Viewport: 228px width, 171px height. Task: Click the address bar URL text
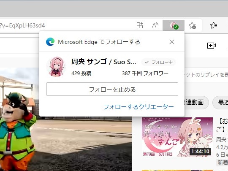coord(22,26)
